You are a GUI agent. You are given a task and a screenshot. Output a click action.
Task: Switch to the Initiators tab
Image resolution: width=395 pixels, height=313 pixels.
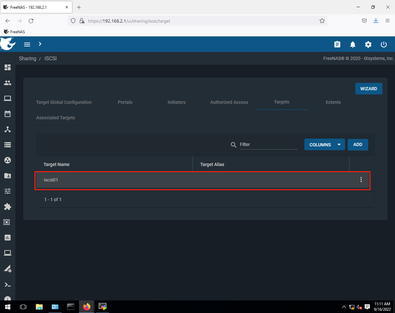pyautogui.click(x=177, y=102)
